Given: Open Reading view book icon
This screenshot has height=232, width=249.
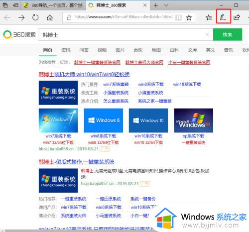Looking at the screenshot, I should click(178, 17).
